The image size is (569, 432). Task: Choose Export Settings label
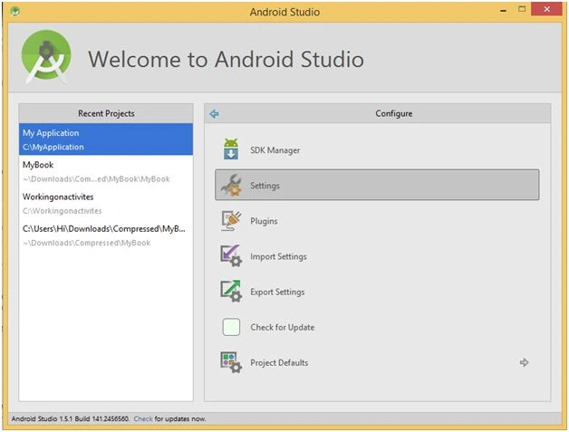(277, 292)
